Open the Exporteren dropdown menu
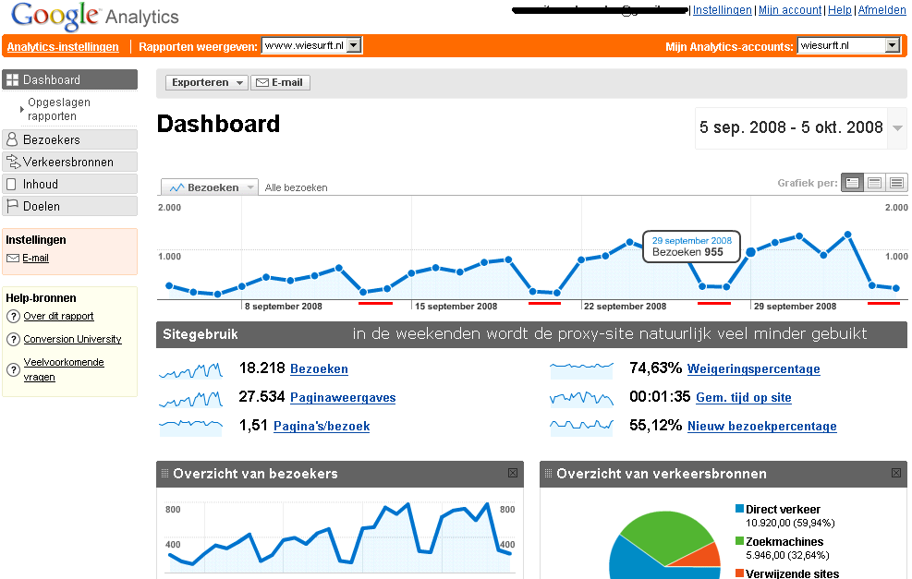 (206, 82)
